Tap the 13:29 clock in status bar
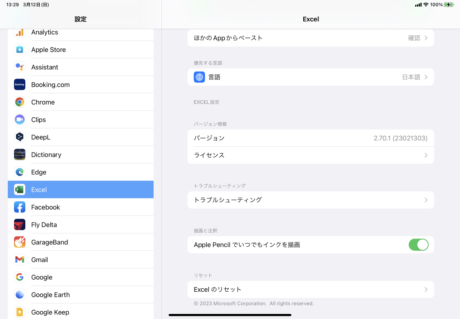 (12, 5)
